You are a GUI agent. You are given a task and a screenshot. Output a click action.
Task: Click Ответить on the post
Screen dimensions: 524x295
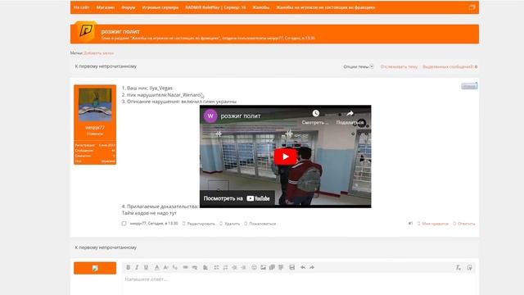click(x=464, y=224)
